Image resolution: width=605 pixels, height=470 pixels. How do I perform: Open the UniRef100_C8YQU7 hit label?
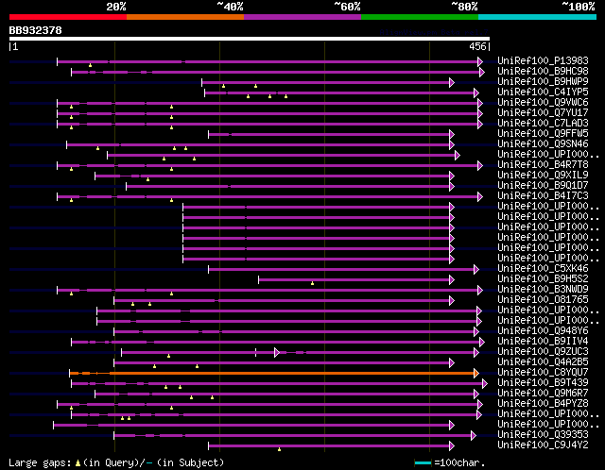[543, 372]
